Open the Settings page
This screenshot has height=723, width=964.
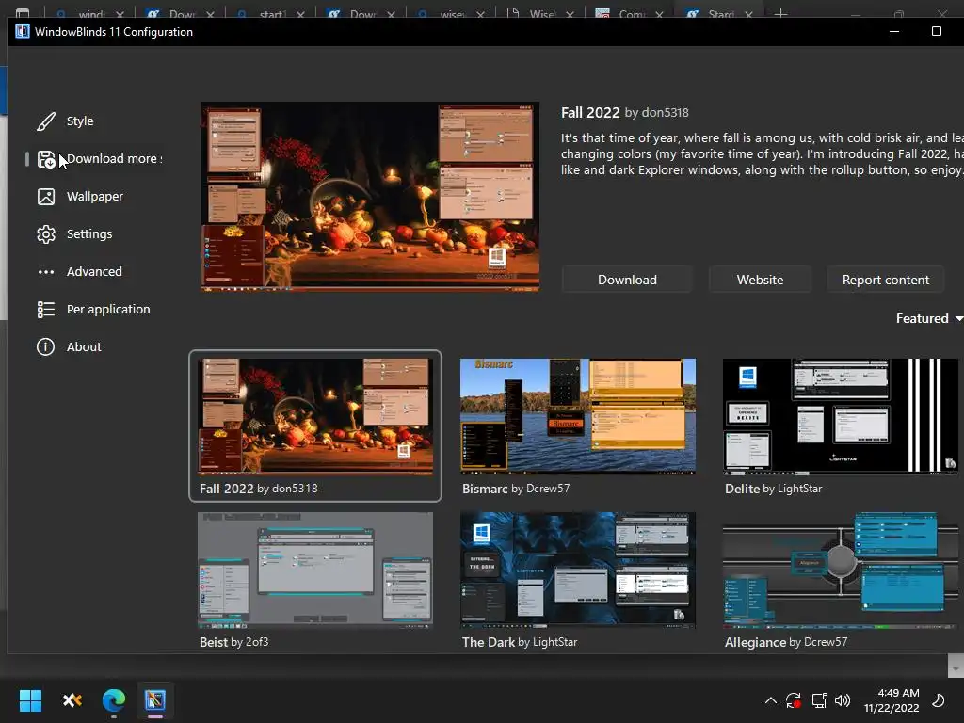89,233
